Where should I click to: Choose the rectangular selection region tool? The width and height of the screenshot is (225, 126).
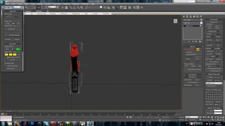(31, 7)
